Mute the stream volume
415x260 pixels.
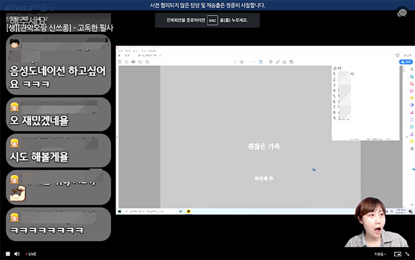point(17,254)
